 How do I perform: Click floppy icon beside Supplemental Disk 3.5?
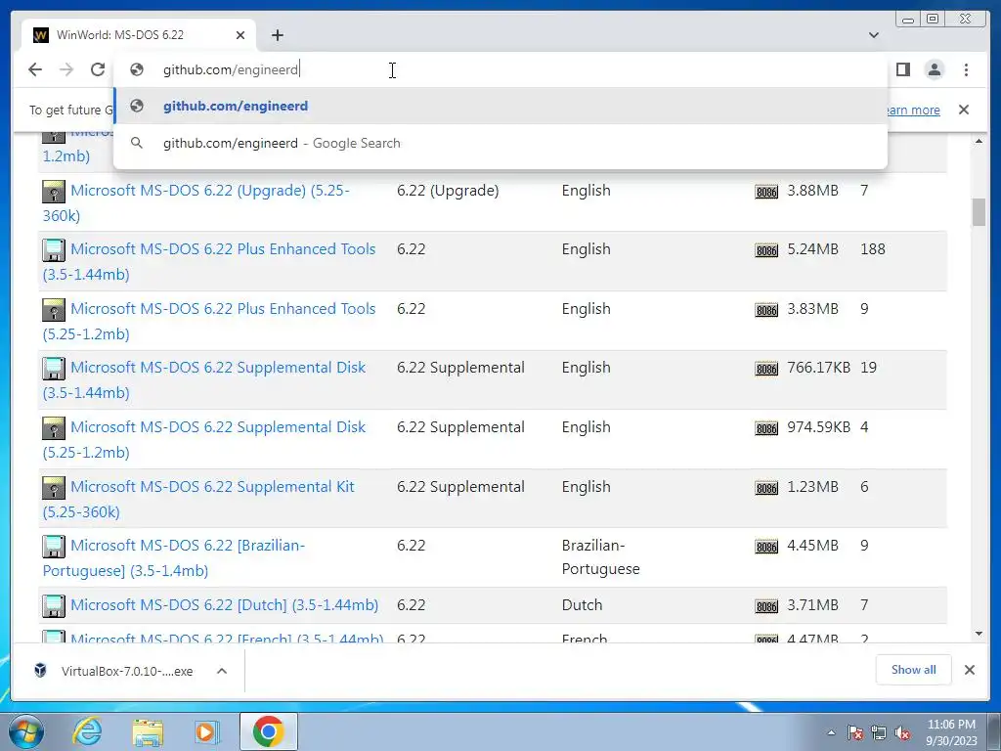pyautogui.click(x=54, y=368)
